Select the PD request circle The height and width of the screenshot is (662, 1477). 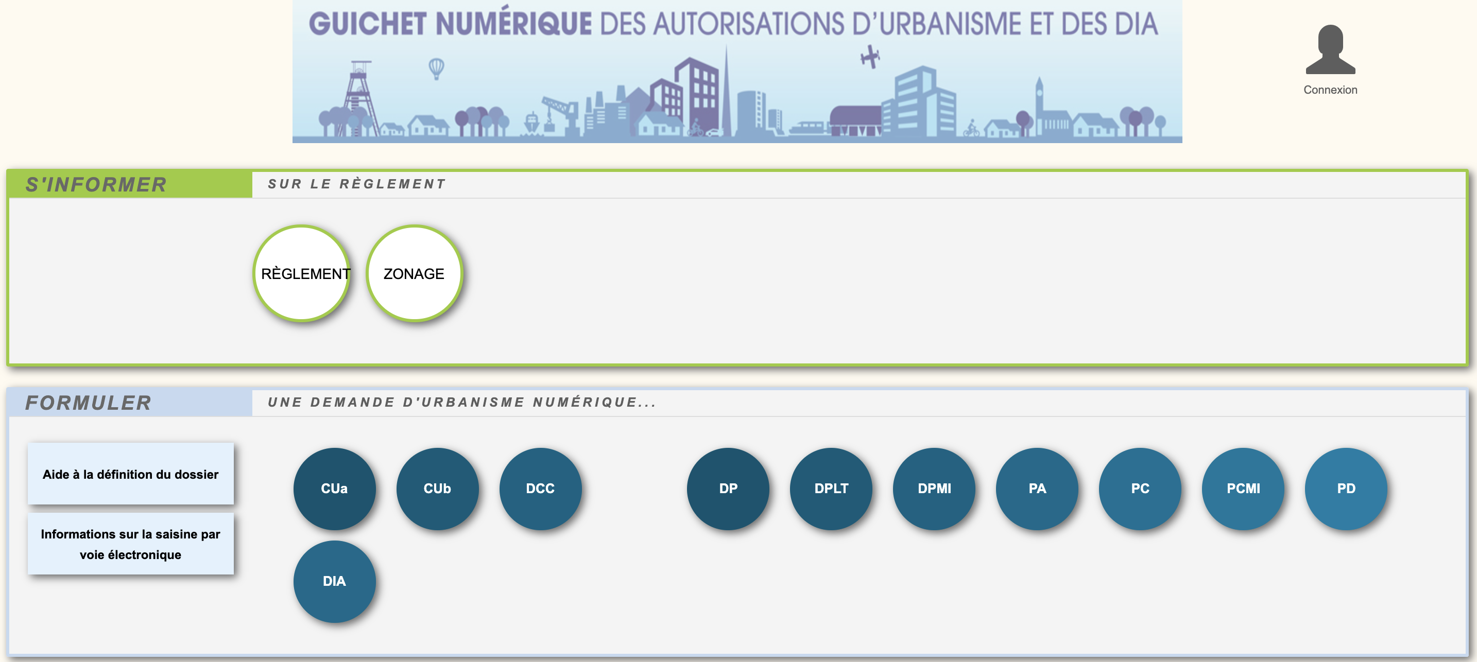pos(1346,489)
